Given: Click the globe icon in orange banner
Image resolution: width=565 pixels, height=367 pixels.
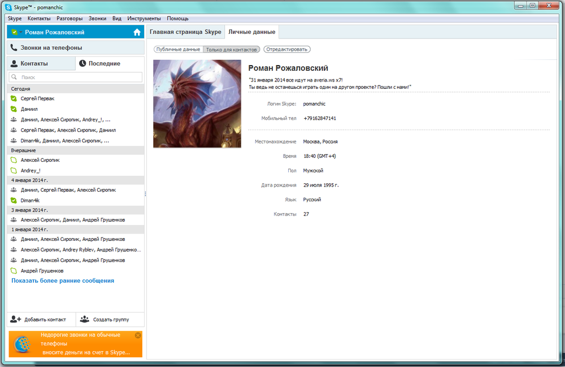Looking at the screenshot, I should click(x=23, y=344).
